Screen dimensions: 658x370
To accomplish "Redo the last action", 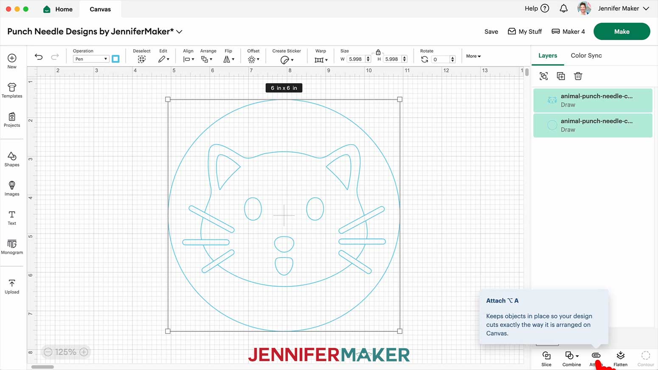I will pos(55,57).
